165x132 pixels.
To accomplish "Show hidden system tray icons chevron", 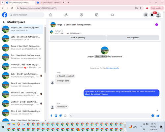I will click(141, 127).
